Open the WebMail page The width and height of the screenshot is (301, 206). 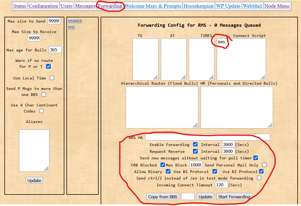click(x=252, y=6)
